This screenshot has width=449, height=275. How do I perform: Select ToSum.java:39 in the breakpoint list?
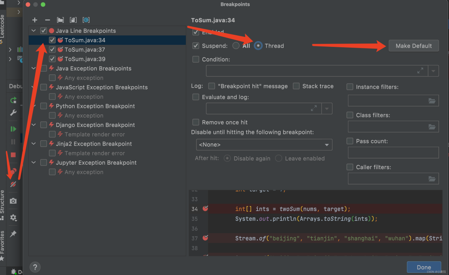pos(85,59)
